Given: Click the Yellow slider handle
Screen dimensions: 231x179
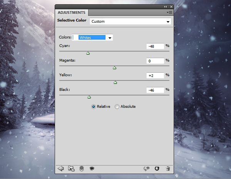Looking at the screenshot, I should (x=115, y=82).
